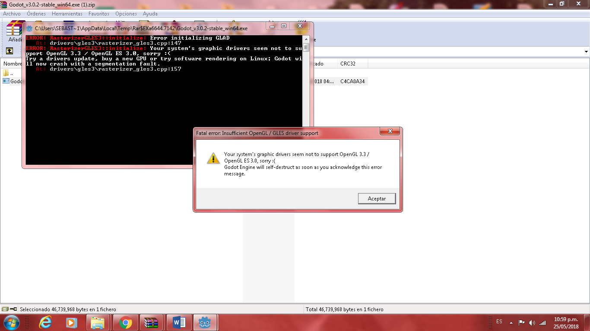Maximize the Godot console window
This screenshot has width=590, height=331.
pyautogui.click(x=283, y=26)
